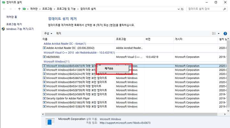Open 프로그램 및 기능 breadcrumb

[66, 9]
